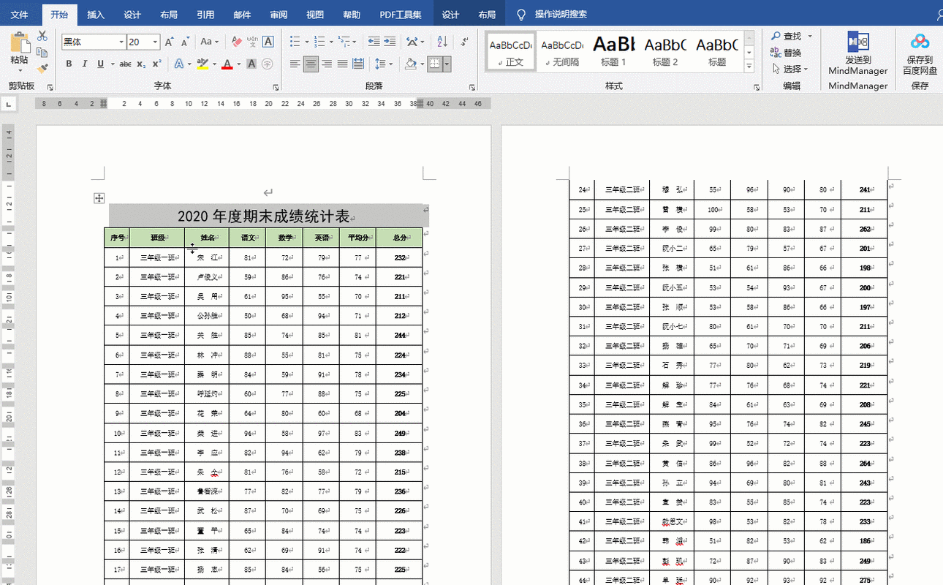Expand the numbering list dropdown arrow

[x=331, y=42]
